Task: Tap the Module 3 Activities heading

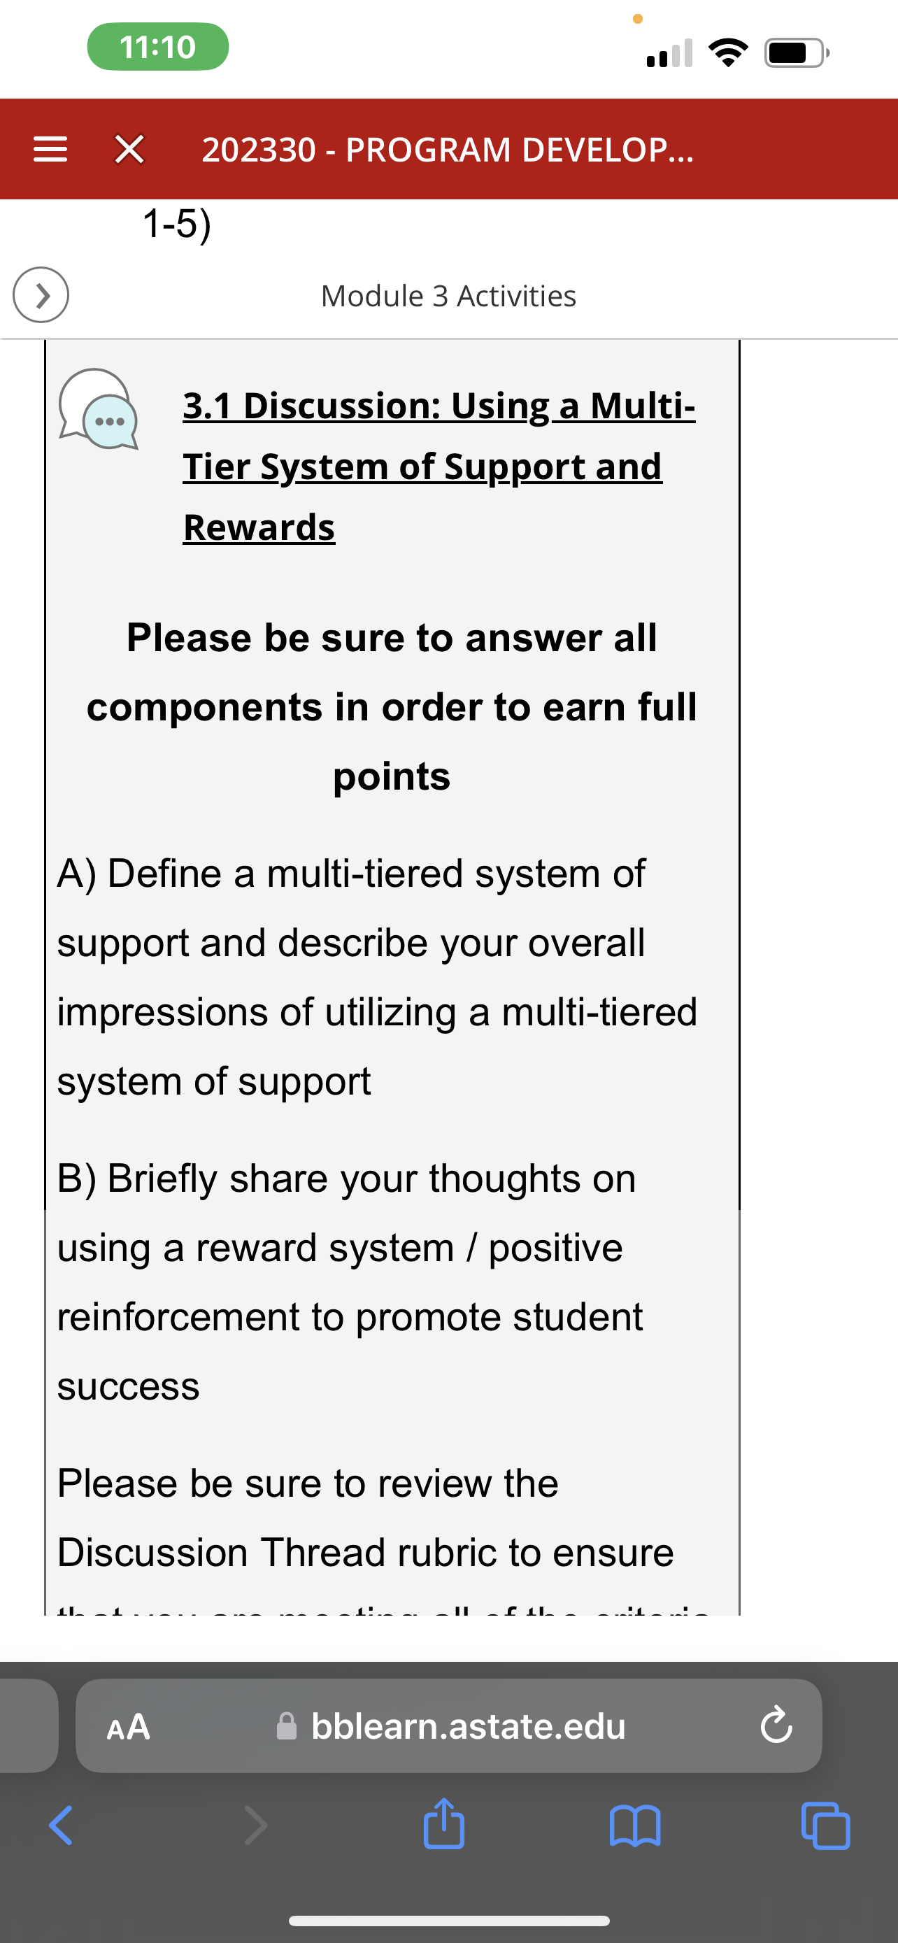Action: click(x=448, y=296)
